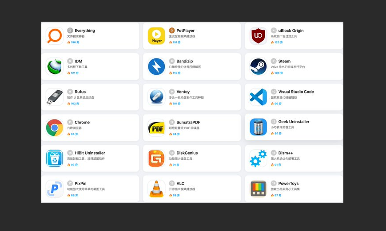Screen dimensions: 386x231
Task: Click the PowerToys colorful icon
Action: coord(258,189)
